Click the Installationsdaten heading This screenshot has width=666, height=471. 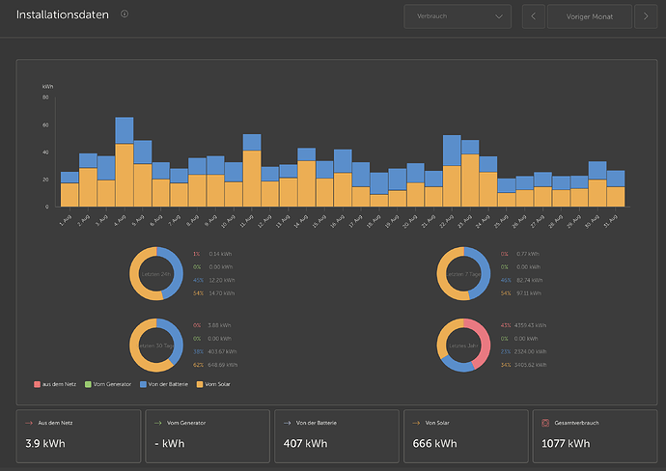pyautogui.click(x=63, y=14)
